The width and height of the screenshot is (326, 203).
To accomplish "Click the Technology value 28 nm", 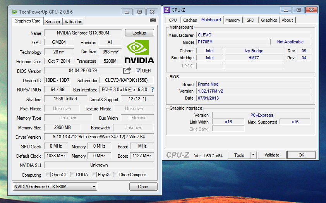I will pos(59,52).
